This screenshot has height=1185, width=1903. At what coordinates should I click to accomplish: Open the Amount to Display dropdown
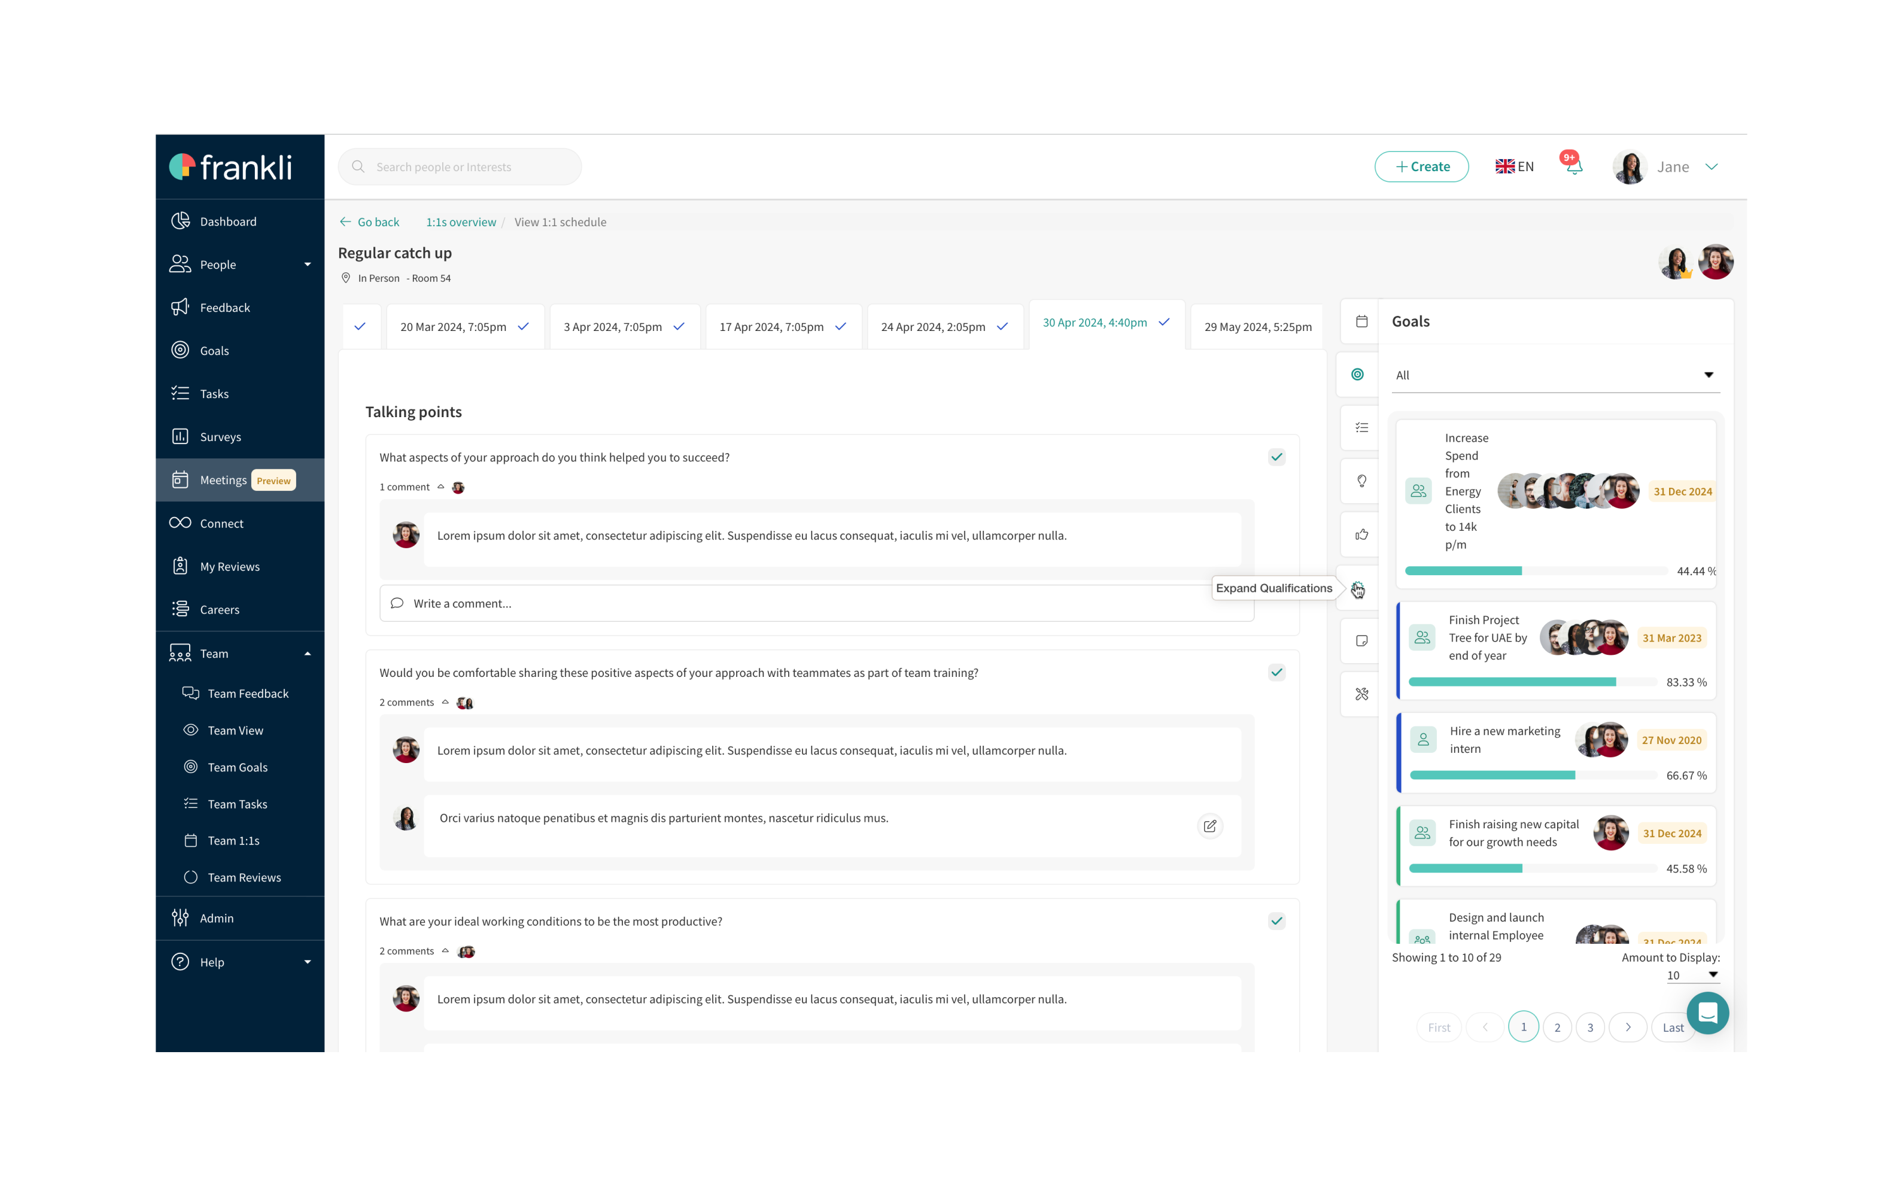tap(1692, 976)
